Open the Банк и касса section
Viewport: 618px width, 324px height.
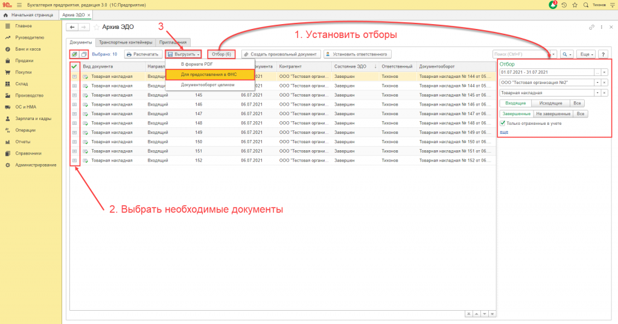[x=28, y=49]
